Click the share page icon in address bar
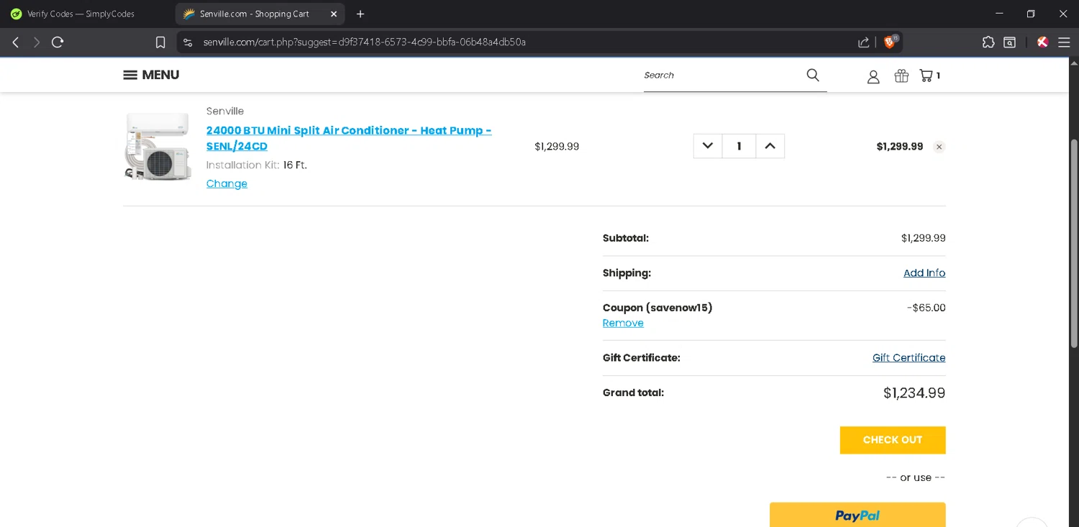 pyautogui.click(x=863, y=42)
